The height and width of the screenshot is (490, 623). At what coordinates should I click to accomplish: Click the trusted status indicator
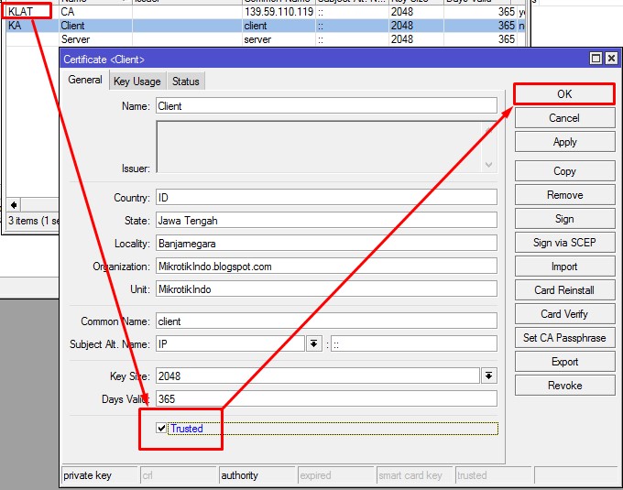[x=494, y=475]
